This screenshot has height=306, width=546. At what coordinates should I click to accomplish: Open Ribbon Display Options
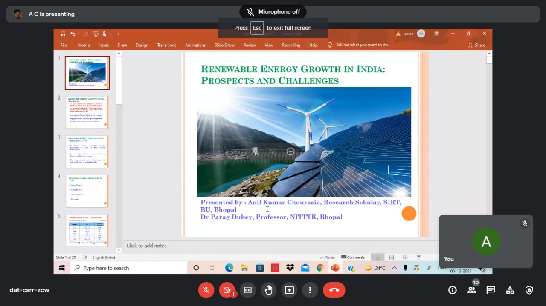click(x=437, y=34)
